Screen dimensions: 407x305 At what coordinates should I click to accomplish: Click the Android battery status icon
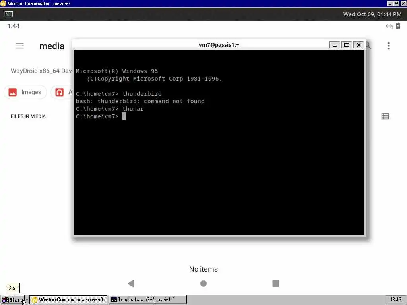(398, 26)
